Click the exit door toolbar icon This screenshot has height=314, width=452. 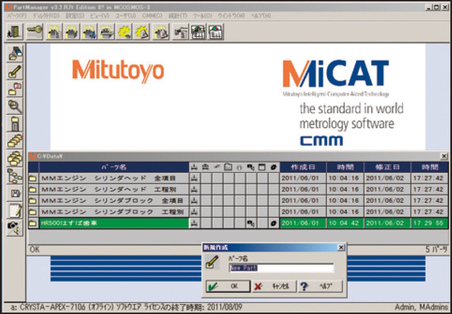pyautogui.click(x=15, y=32)
